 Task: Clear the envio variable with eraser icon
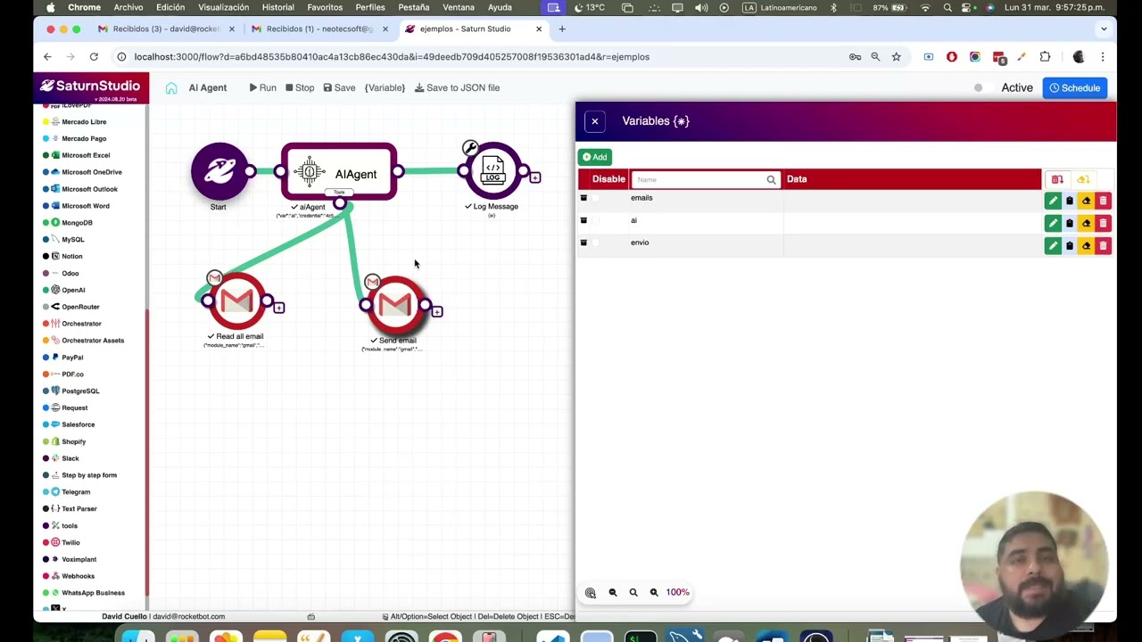point(1086,245)
